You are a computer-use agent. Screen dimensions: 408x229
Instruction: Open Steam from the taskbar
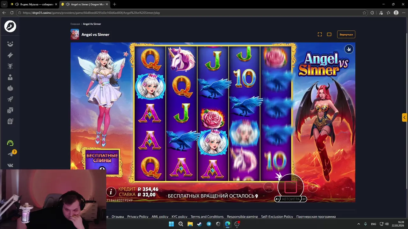[x=199, y=224]
